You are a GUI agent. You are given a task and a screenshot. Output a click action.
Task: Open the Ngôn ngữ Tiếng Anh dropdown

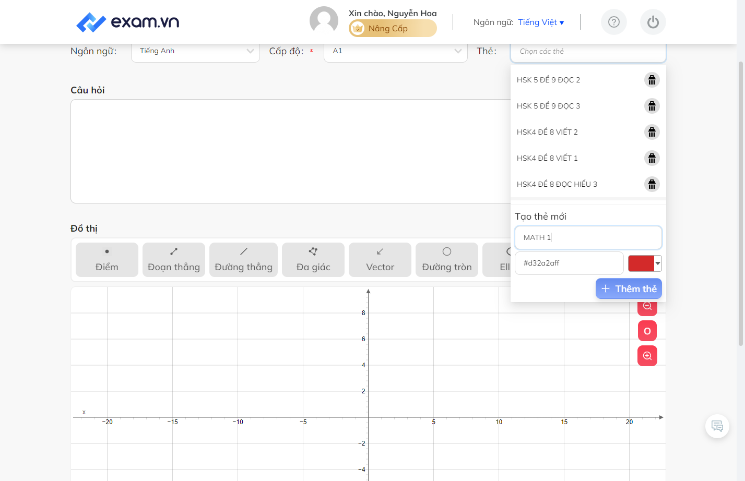195,51
